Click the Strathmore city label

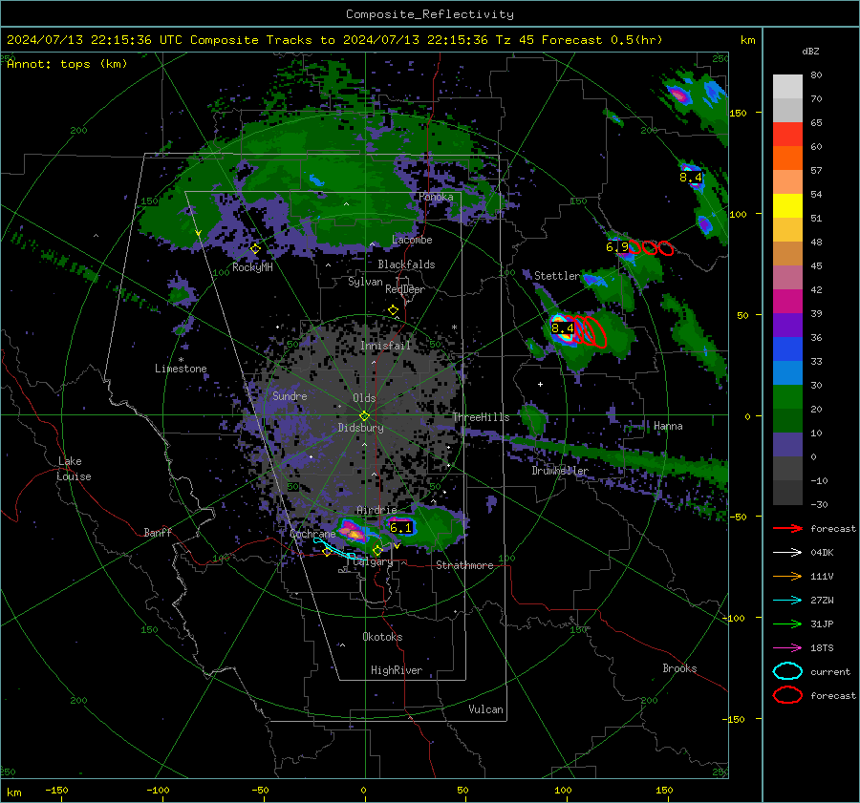pos(464,565)
